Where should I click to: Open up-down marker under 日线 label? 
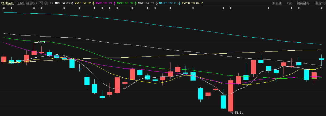(11, 8)
